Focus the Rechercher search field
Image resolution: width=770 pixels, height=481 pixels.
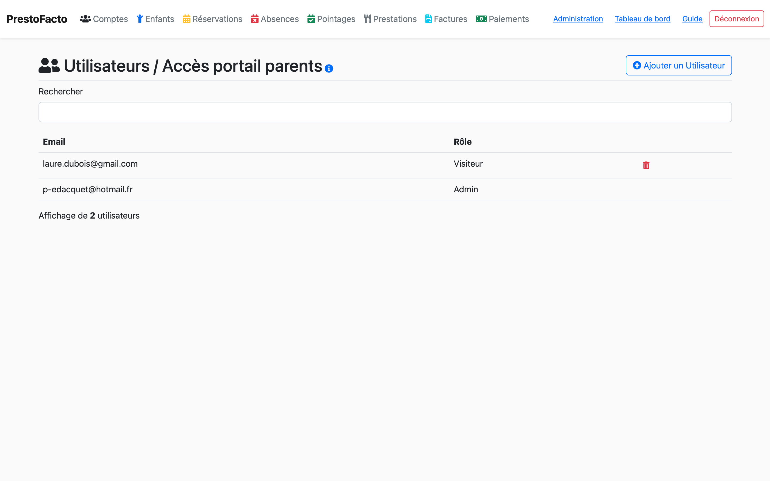[x=385, y=112]
